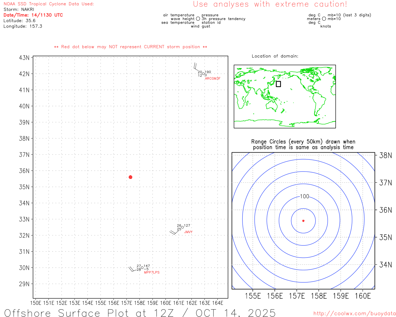This screenshot has height=317, width=396.
Task: Click the red storm position dot on main map
Action: tap(131, 177)
